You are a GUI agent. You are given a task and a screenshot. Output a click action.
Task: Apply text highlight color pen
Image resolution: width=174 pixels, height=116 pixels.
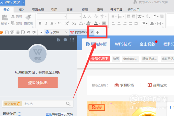click(89, 23)
